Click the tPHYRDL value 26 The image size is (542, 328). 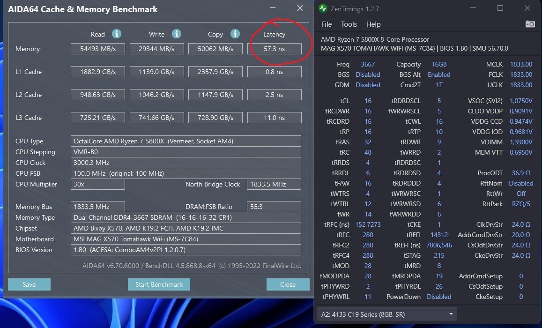tap(439, 286)
